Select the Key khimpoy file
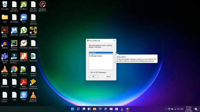This screenshot has width=200, height=112. [x=14, y=18]
